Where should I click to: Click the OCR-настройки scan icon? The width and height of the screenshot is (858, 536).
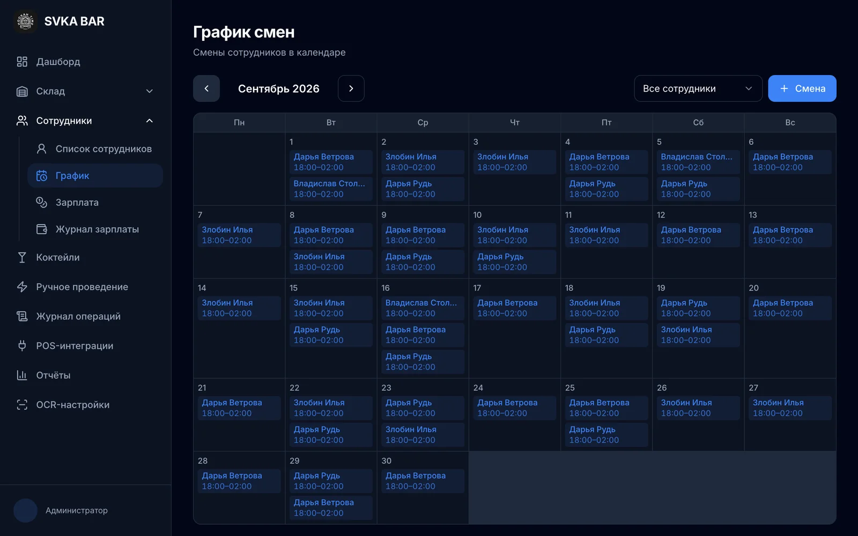pyautogui.click(x=22, y=405)
